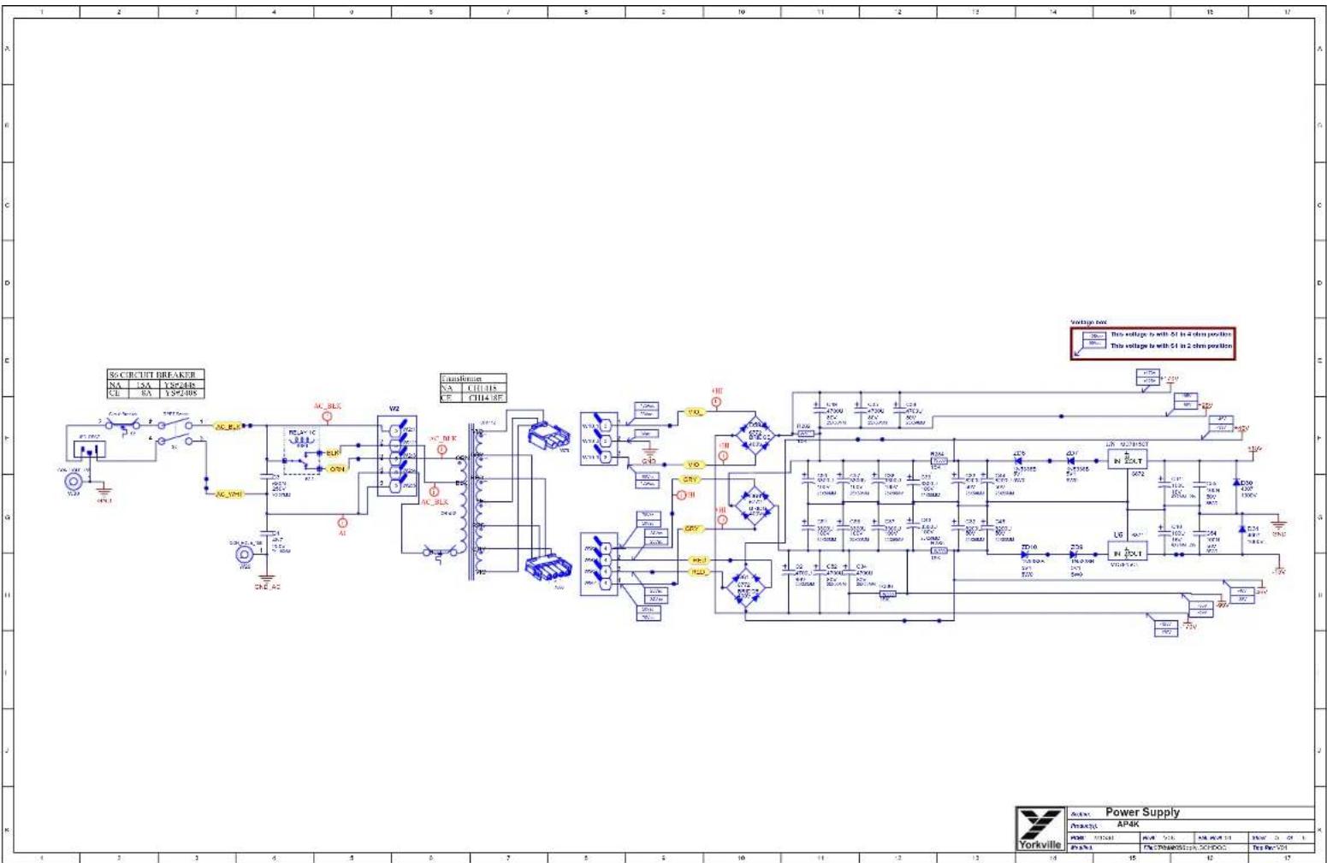Click the 'Power Supply' title text
Viewport: 1327px width, 863px height.
(1142, 813)
